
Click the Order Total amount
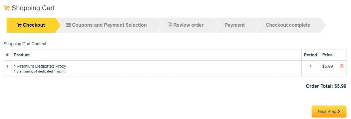(340, 86)
